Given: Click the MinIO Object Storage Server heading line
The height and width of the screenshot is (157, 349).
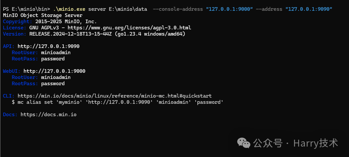Looking at the screenshot, I should coord(42,15).
